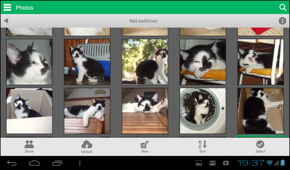Open the hamburger navigation menu

(x=7, y=7)
